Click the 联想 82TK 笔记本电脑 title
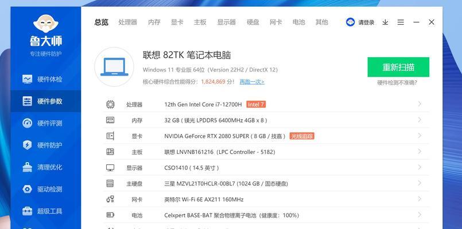462x229 pixels. point(187,55)
